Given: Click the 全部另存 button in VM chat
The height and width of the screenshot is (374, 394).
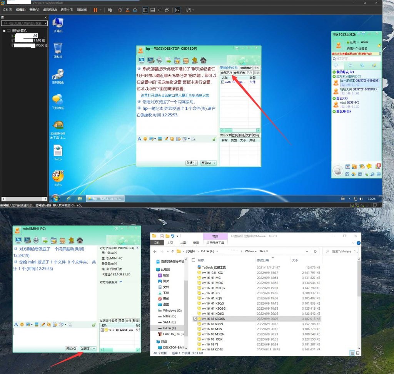Looking at the screenshot, I should [226, 73].
